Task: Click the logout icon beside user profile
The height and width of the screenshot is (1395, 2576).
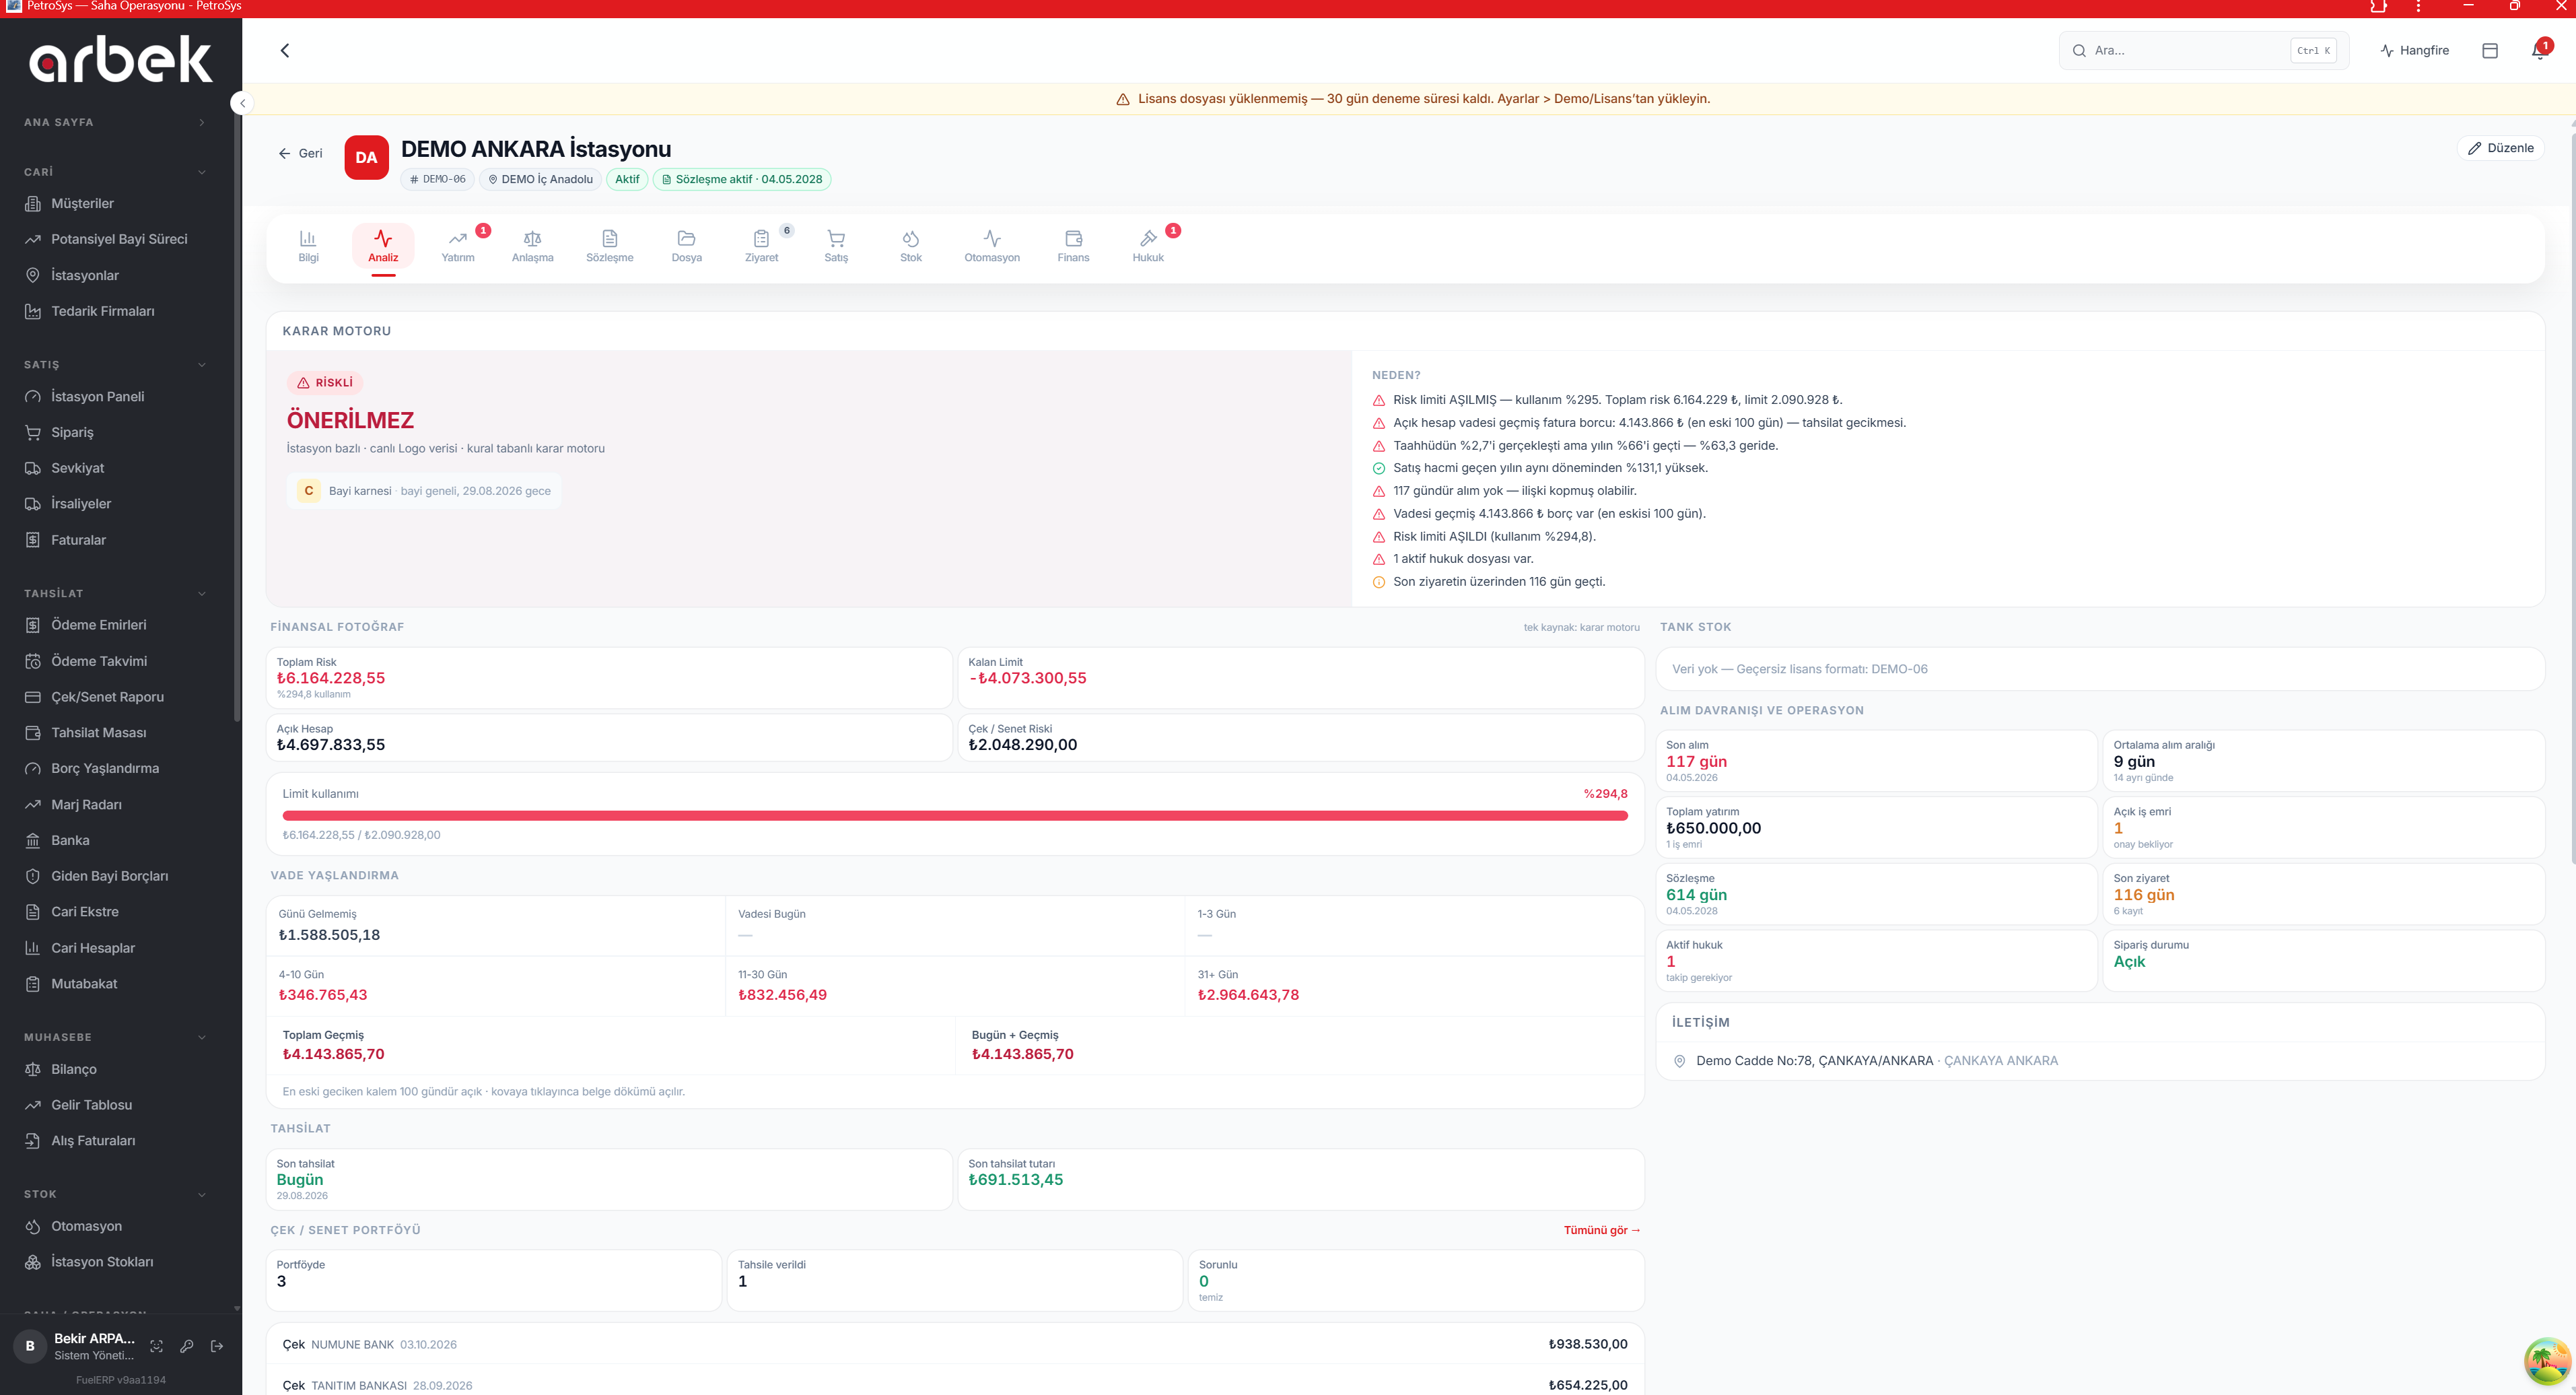Action: (217, 1346)
